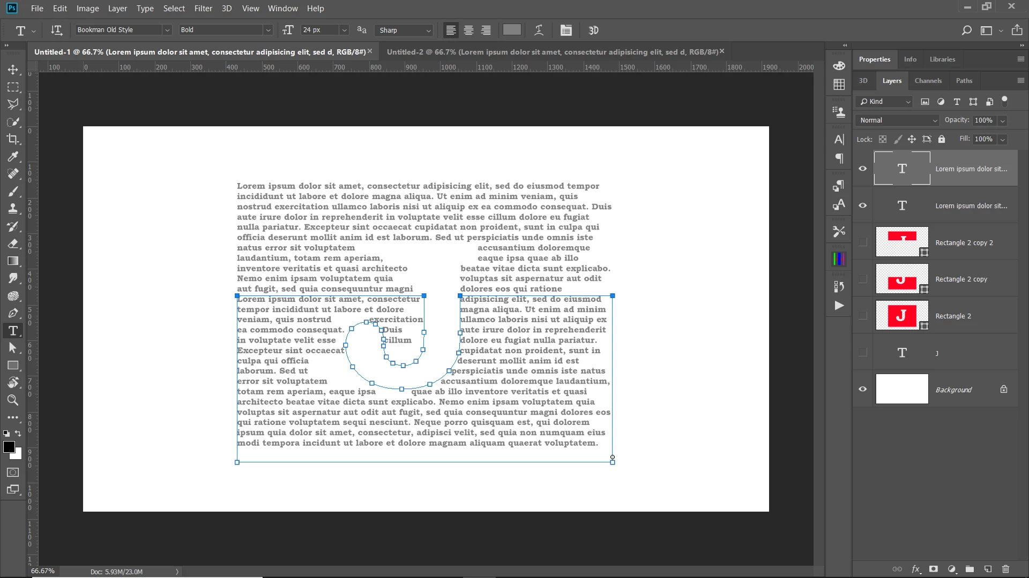Viewport: 1029px width, 578px height.
Task: Select the Pen tool
Action: (13, 313)
